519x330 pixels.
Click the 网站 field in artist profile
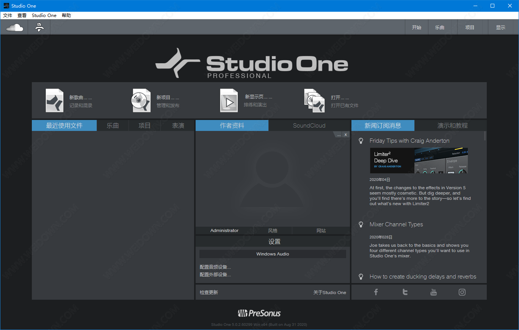tap(321, 230)
